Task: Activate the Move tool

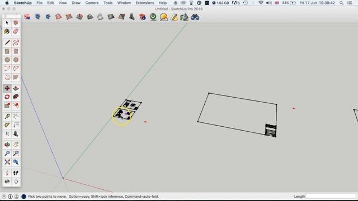Action: click(x=7, y=88)
